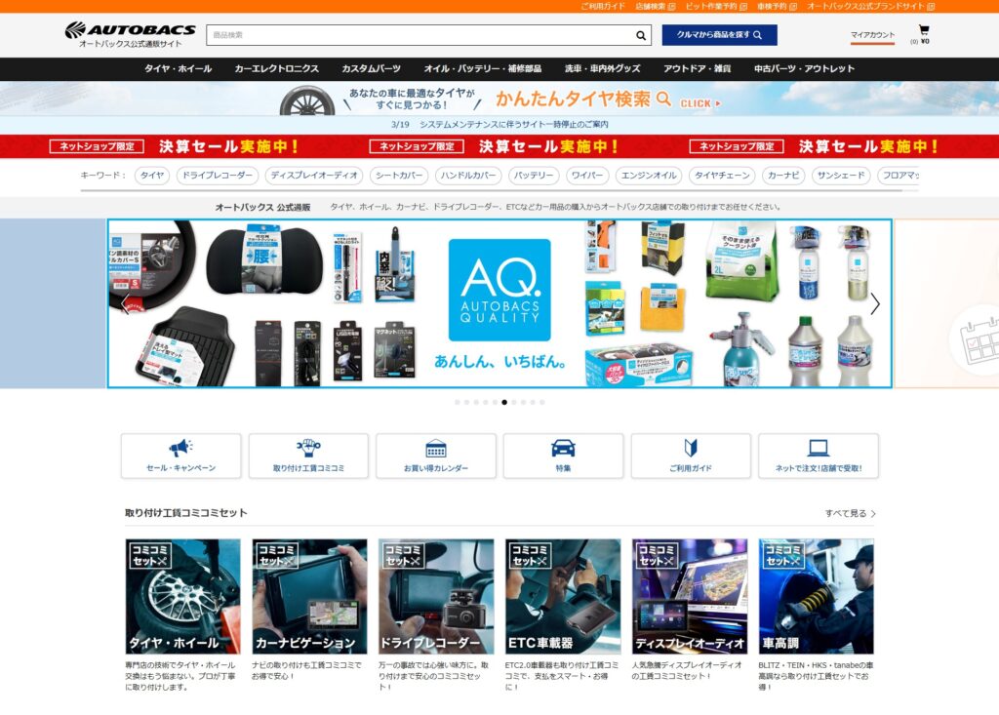Viewport: 999px width, 715px height.
Task: Expand すべて見る for installation sets
Action: 850,513
